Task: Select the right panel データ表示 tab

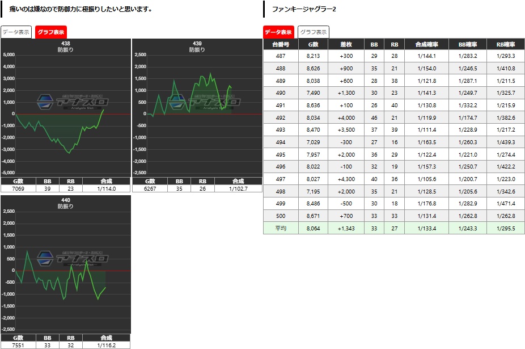Action: click(x=278, y=32)
